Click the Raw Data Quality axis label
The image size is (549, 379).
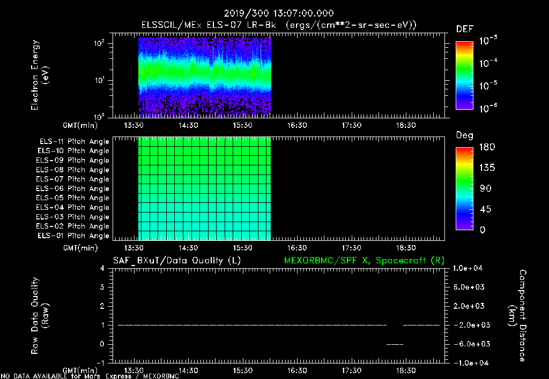pyautogui.click(x=40, y=316)
